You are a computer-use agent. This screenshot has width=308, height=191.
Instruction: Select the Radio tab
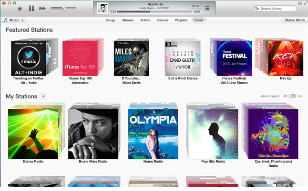point(199,20)
